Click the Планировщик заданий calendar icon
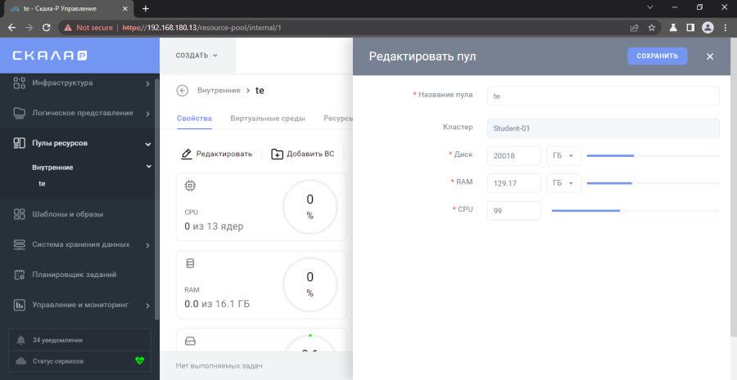Screen dimensions: 737x380 20,275
